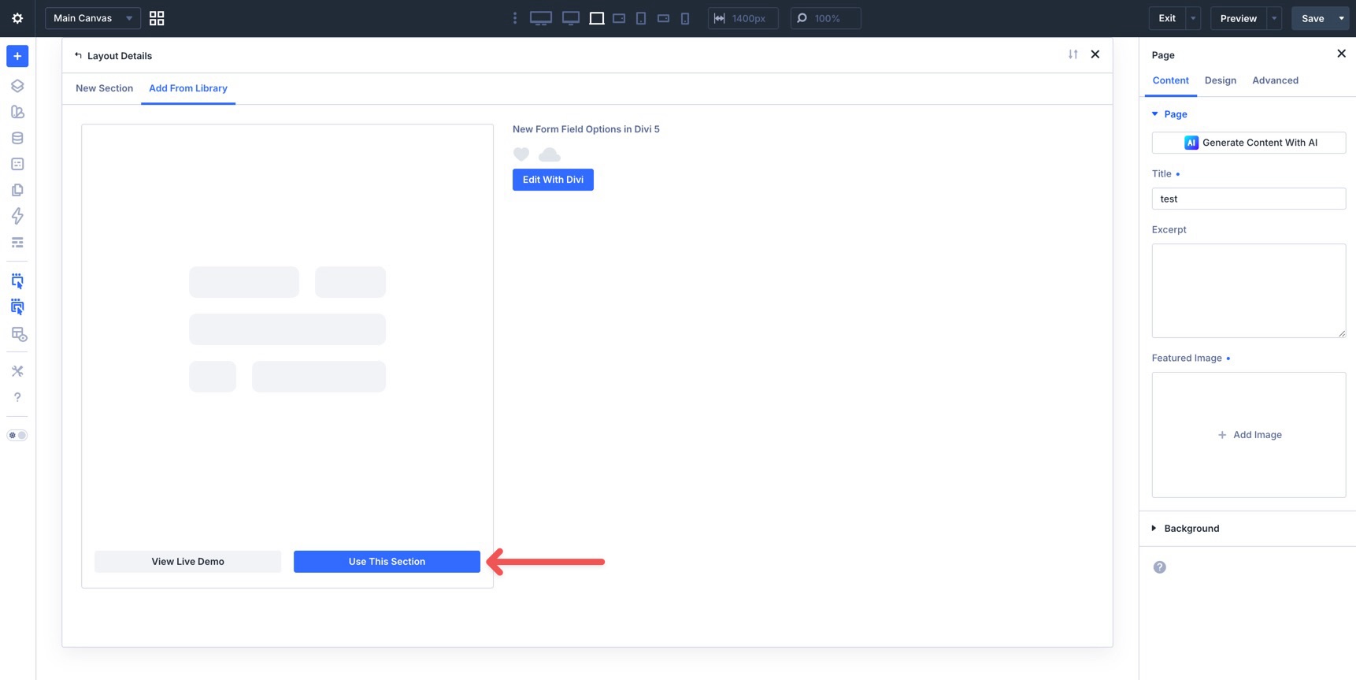Open the Exit button dropdown arrow
This screenshot has width=1356, height=680.
[1193, 18]
